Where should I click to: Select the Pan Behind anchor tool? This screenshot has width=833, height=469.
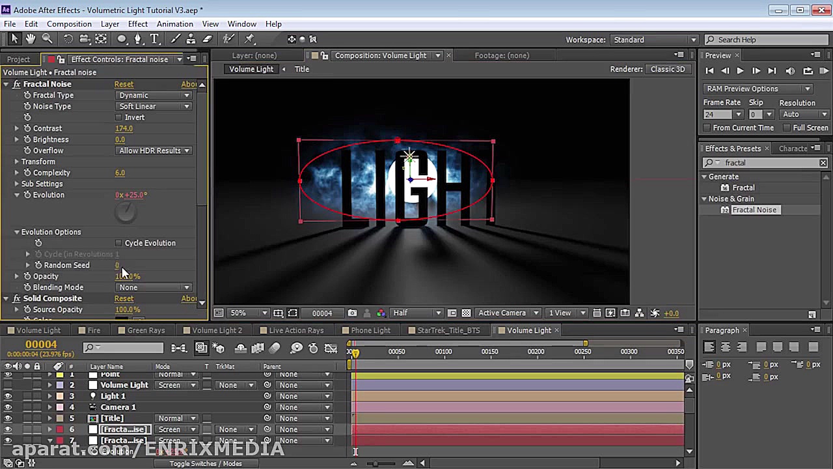click(101, 39)
